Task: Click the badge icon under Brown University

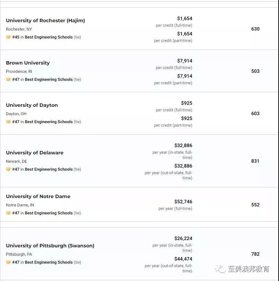Action: [8, 79]
